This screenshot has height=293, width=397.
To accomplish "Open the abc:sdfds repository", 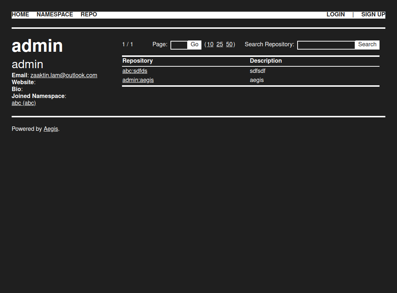I will [135, 71].
